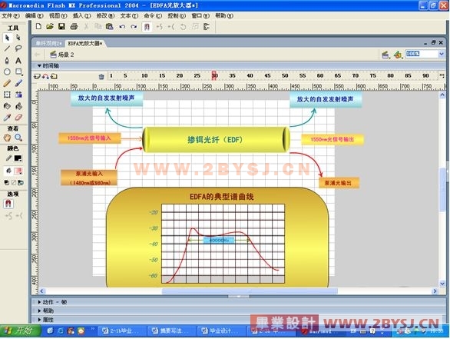Click the Paste toolbar icon
Screen dimensions: 450x339
(x=109, y=26)
